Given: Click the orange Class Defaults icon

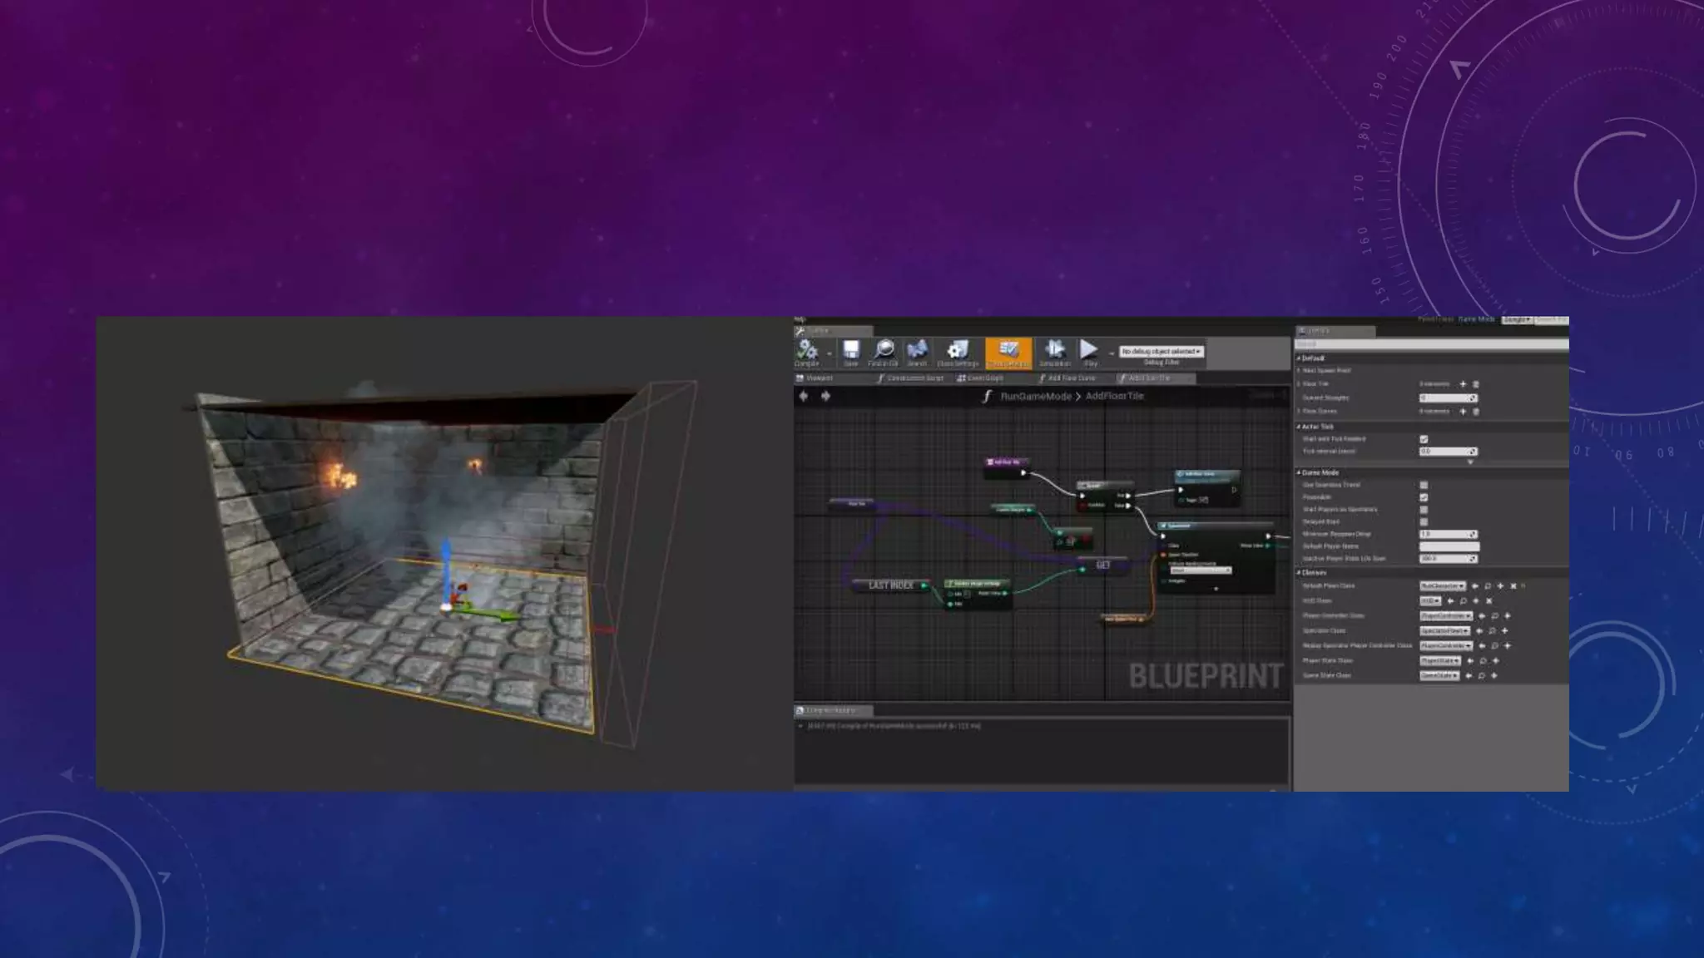Looking at the screenshot, I should pyautogui.click(x=1008, y=352).
